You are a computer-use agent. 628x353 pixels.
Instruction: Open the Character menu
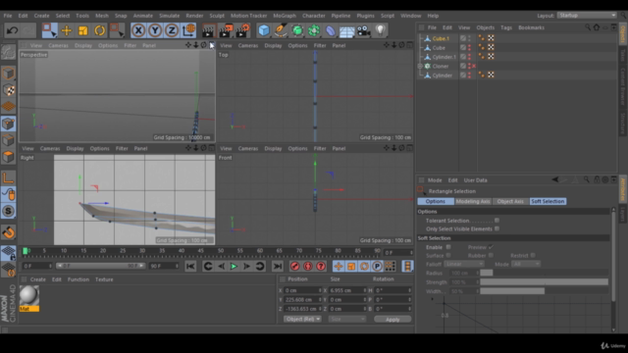314,16
